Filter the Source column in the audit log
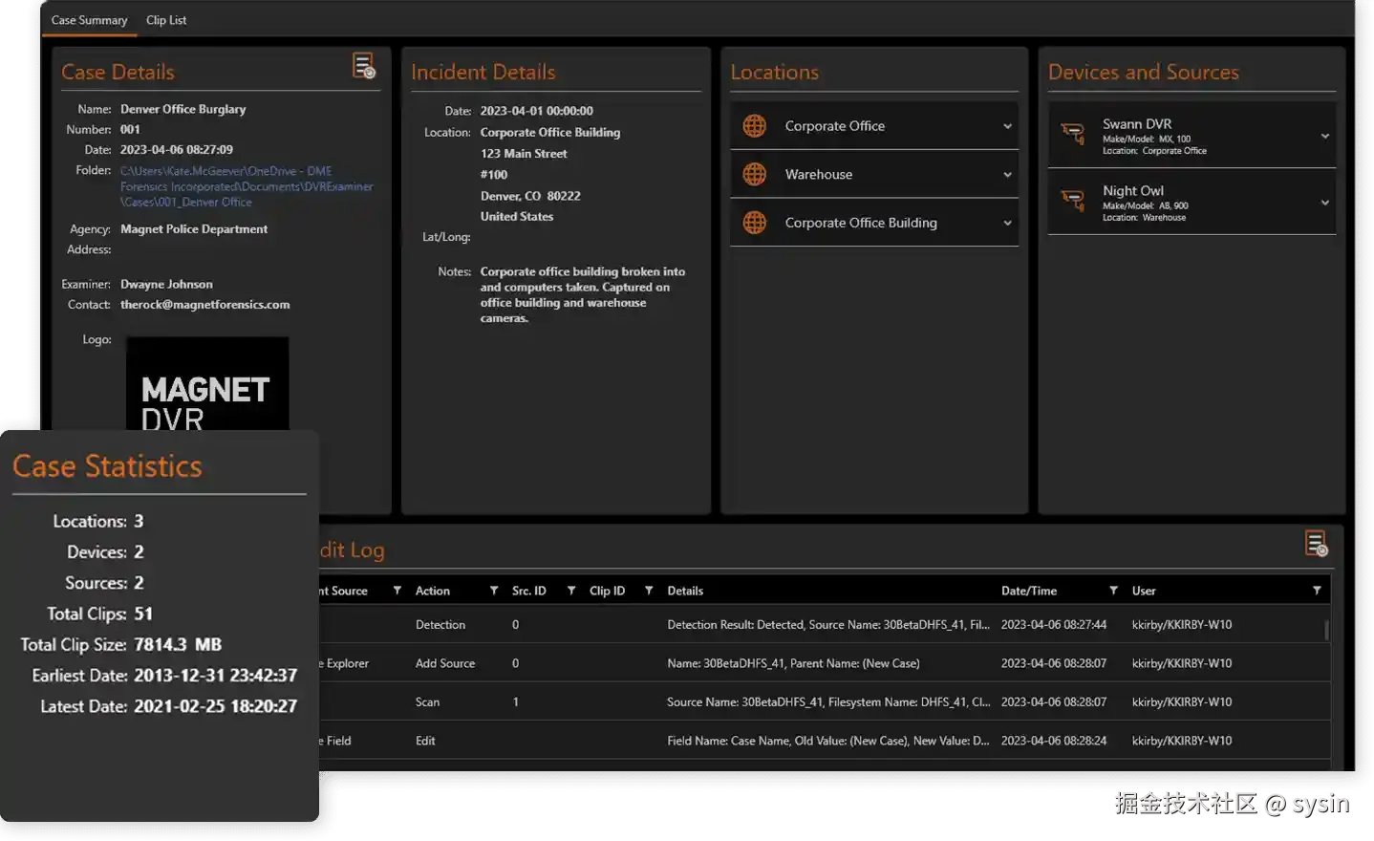 tap(397, 591)
